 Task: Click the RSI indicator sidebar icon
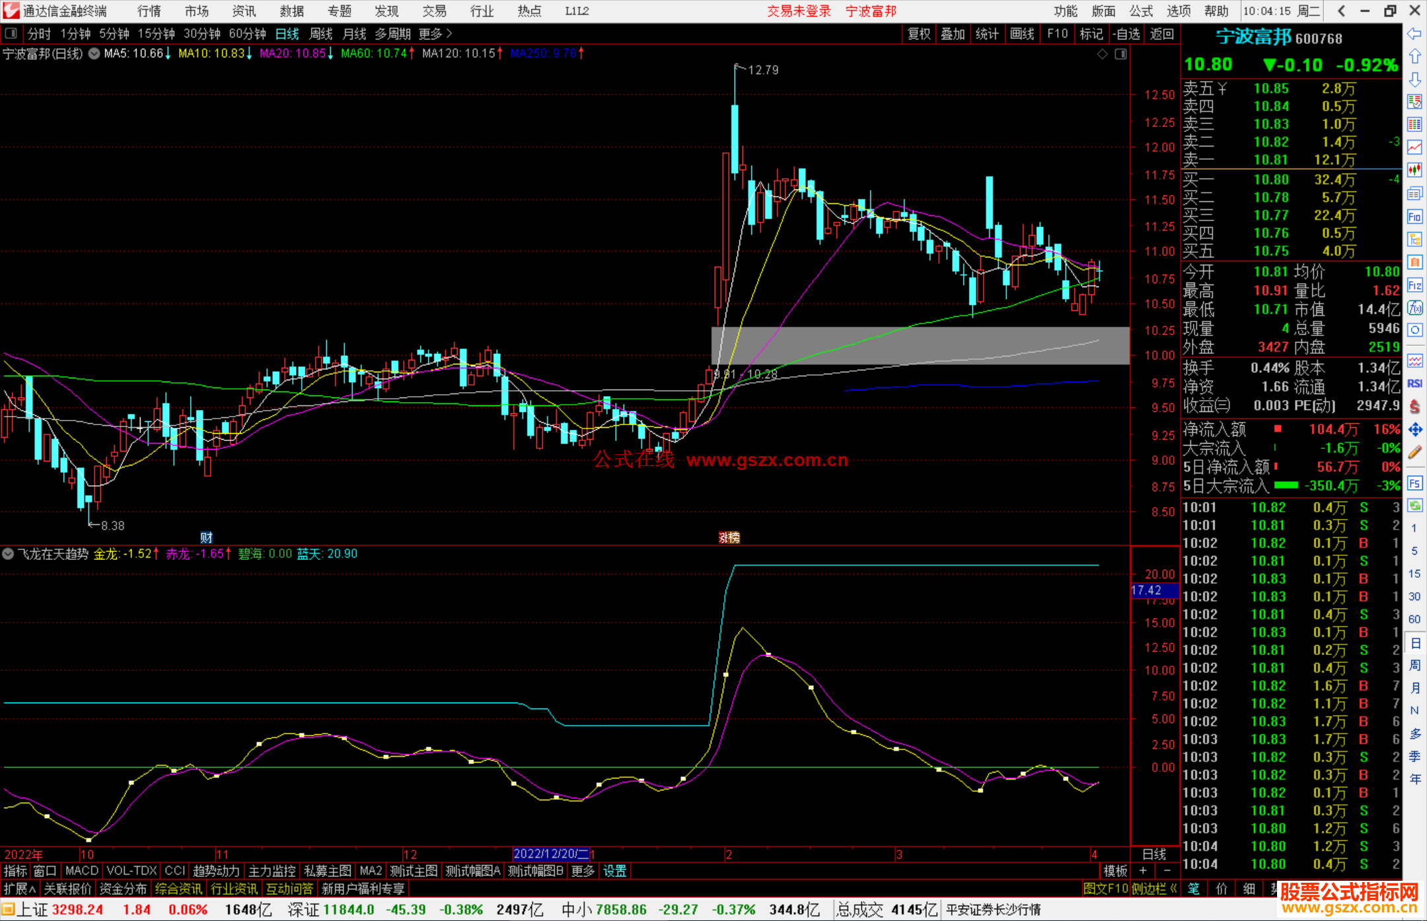1414,384
